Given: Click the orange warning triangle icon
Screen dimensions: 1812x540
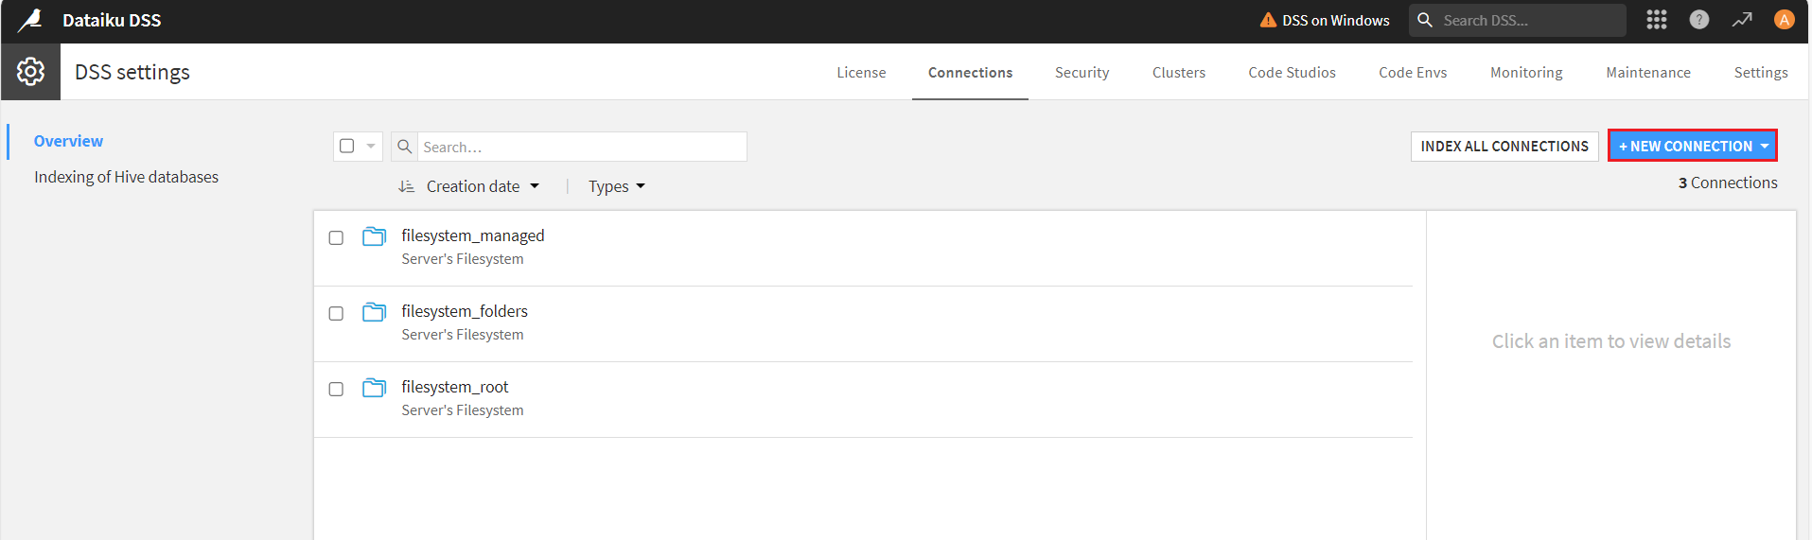Looking at the screenshot, I should 1268,20.
